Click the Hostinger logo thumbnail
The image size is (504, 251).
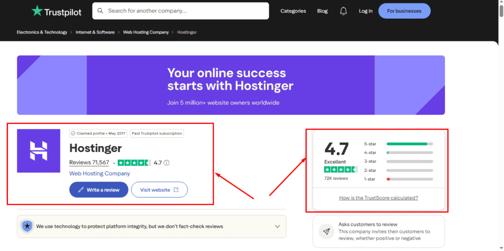(38, 151)
